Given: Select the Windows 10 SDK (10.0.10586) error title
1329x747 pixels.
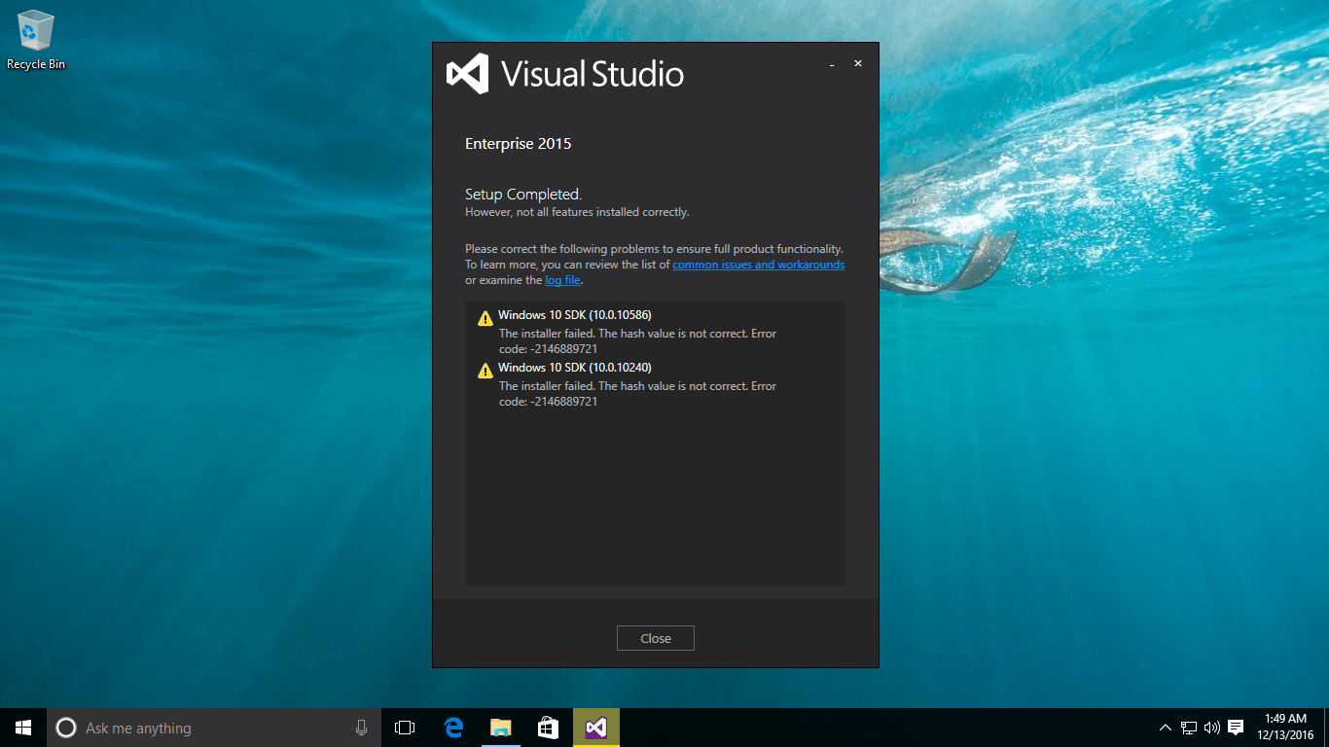Looking at the screenshot, I should 574,315.
